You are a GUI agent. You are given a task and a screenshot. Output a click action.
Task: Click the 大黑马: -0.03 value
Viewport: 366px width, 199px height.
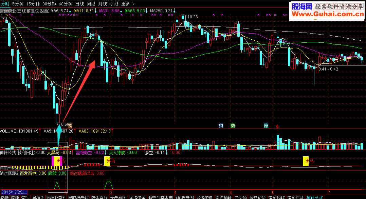59,153
